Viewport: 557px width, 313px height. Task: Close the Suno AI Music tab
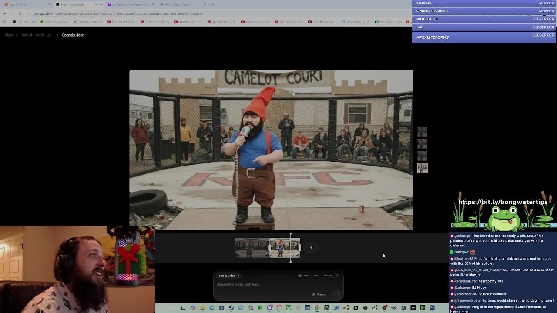(49, 4)
